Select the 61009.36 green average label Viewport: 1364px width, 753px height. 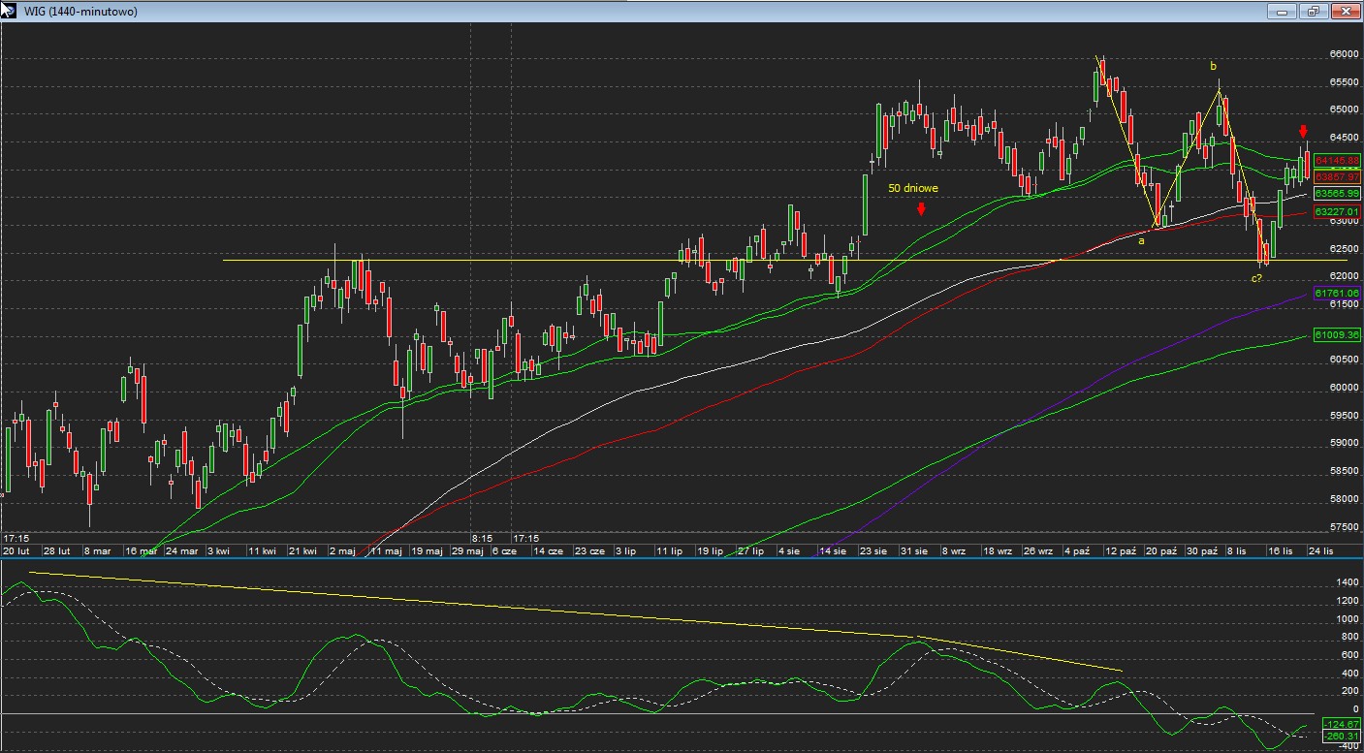(x=1337, y=334)
